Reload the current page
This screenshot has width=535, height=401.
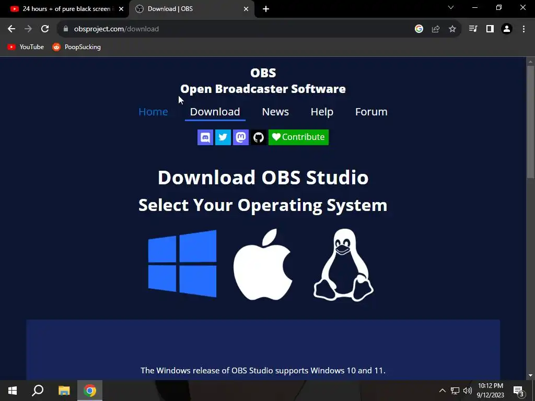[x=45, y=29]
